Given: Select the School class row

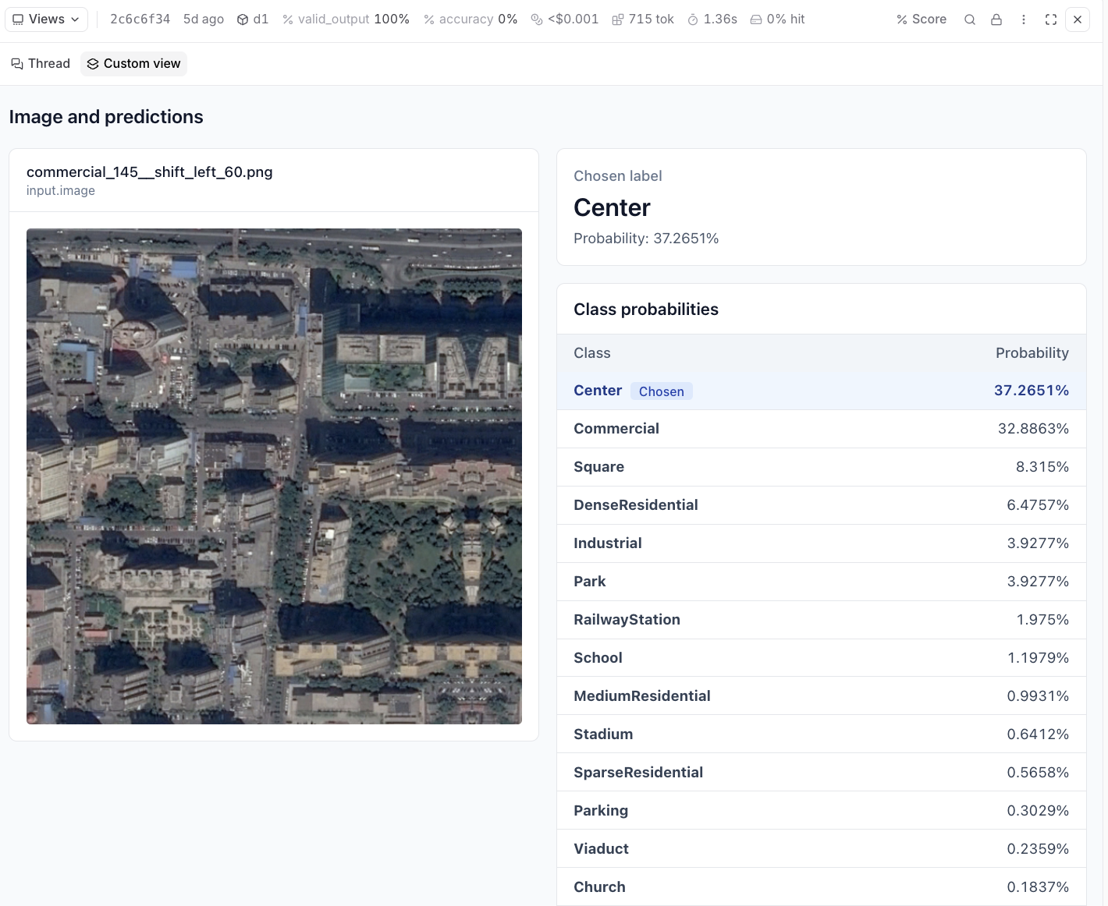Looking at the screenshot, I should tap(821, 658).
